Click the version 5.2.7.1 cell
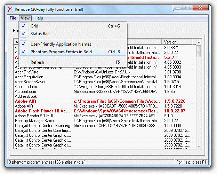Screen dimensions: 217x174 (x=171, y=57)
